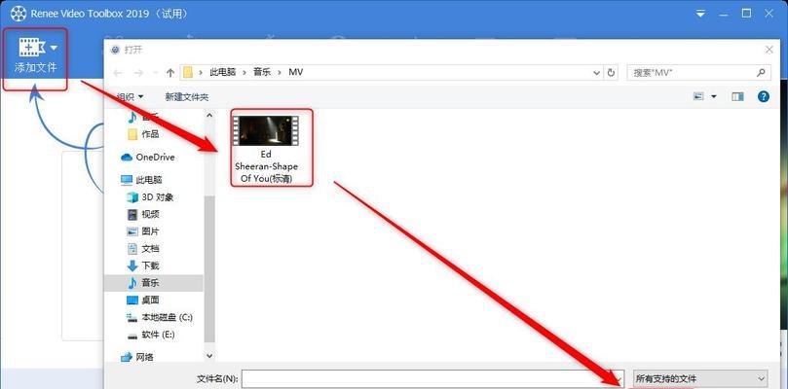The image size is (788, 389).
Task: Select 此电脑 in the navigation tree
Action: pyautogui.click(x=149, y=180)
